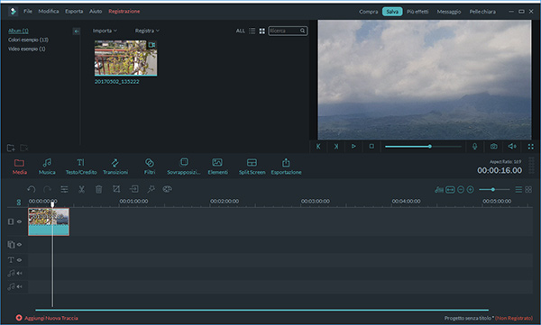Collapse the library sidebar arrow
The height and width of the screenshot is (325, 541).
[x=77, y=32]
